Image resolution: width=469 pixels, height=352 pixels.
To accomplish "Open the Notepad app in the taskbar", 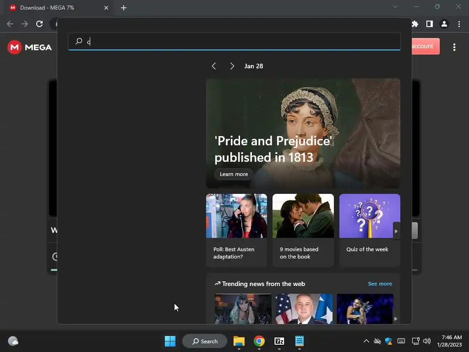I will (300, 341).
